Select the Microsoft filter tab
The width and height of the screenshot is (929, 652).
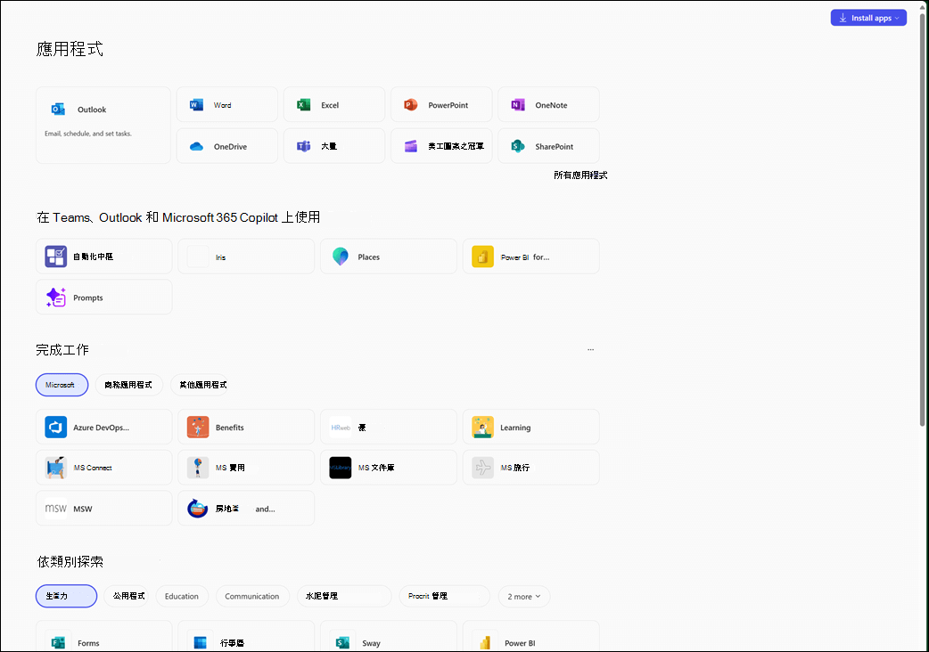pyautogui.click(x=62, y=385)
